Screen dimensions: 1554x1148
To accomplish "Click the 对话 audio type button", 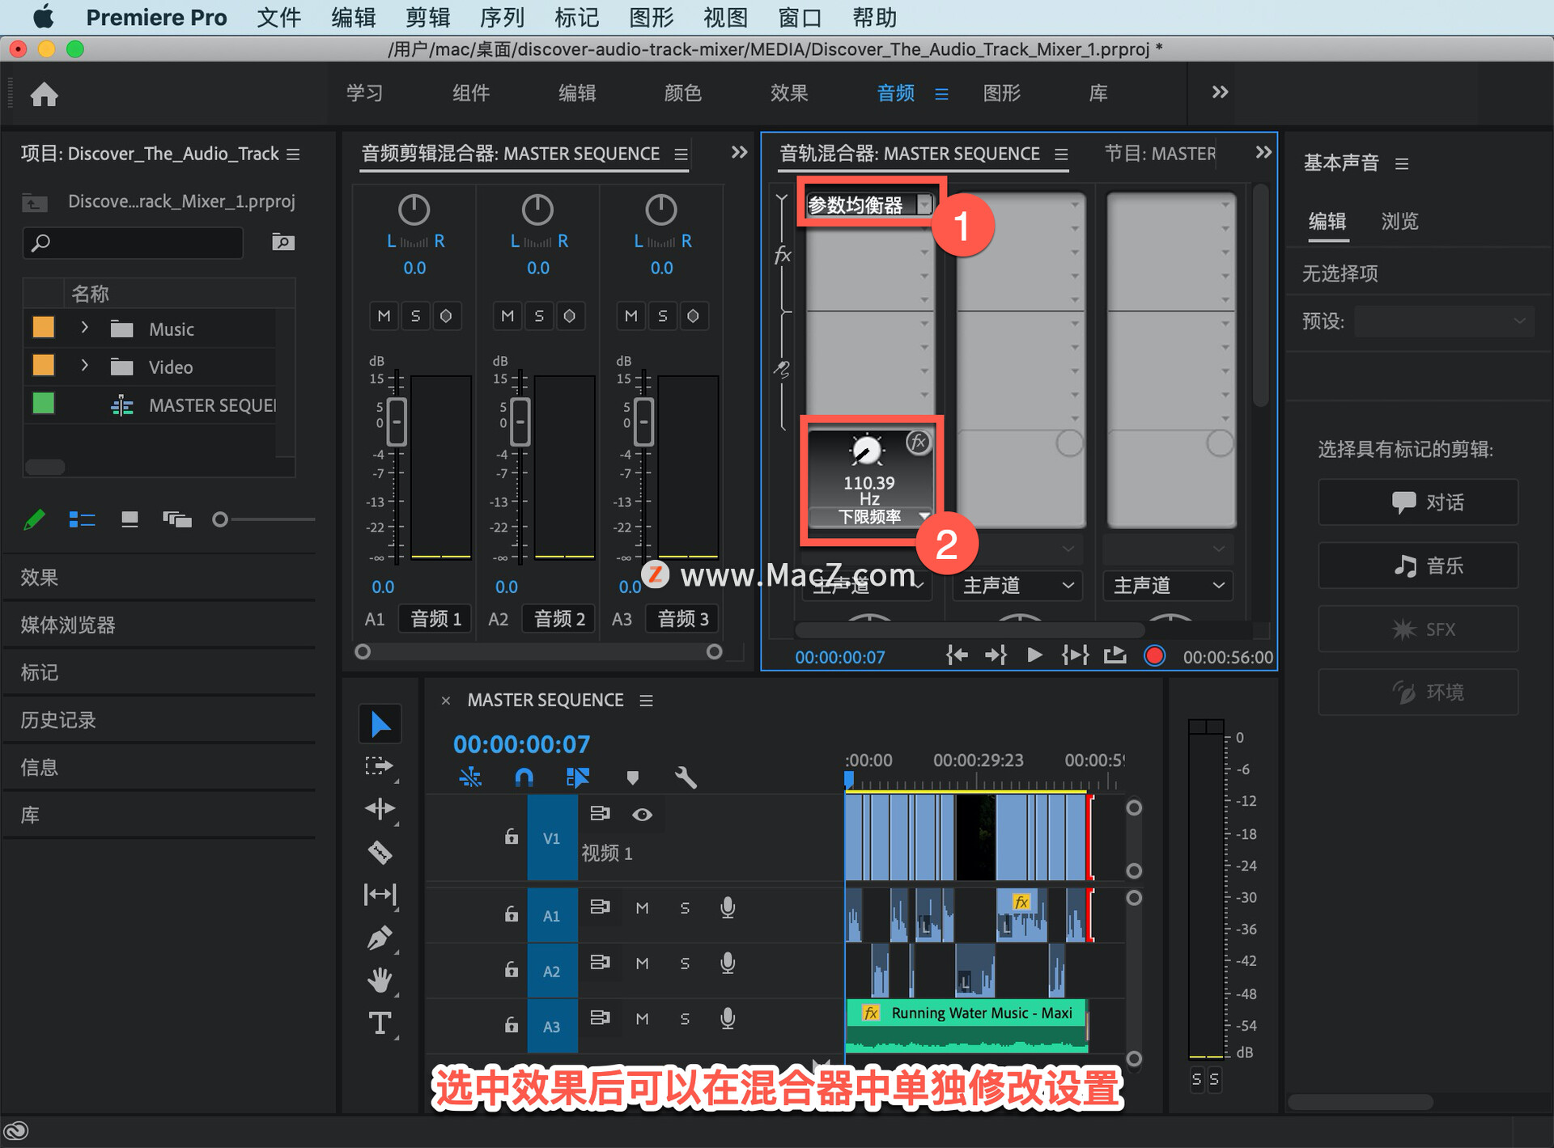I will pos(1417,502).
